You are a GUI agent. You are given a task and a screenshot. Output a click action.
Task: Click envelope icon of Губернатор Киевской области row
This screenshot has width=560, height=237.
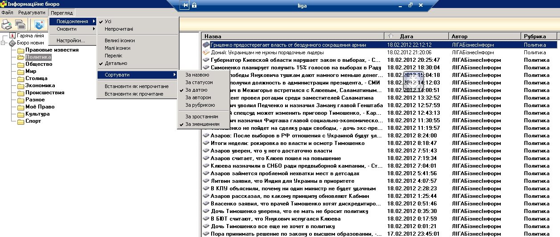[x=206, y=60]
